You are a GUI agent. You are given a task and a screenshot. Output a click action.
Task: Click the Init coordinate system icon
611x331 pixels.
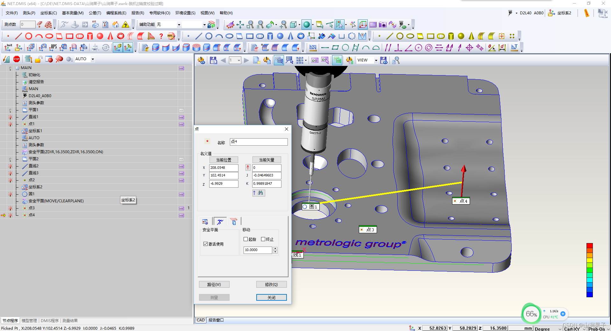(8, 47)
